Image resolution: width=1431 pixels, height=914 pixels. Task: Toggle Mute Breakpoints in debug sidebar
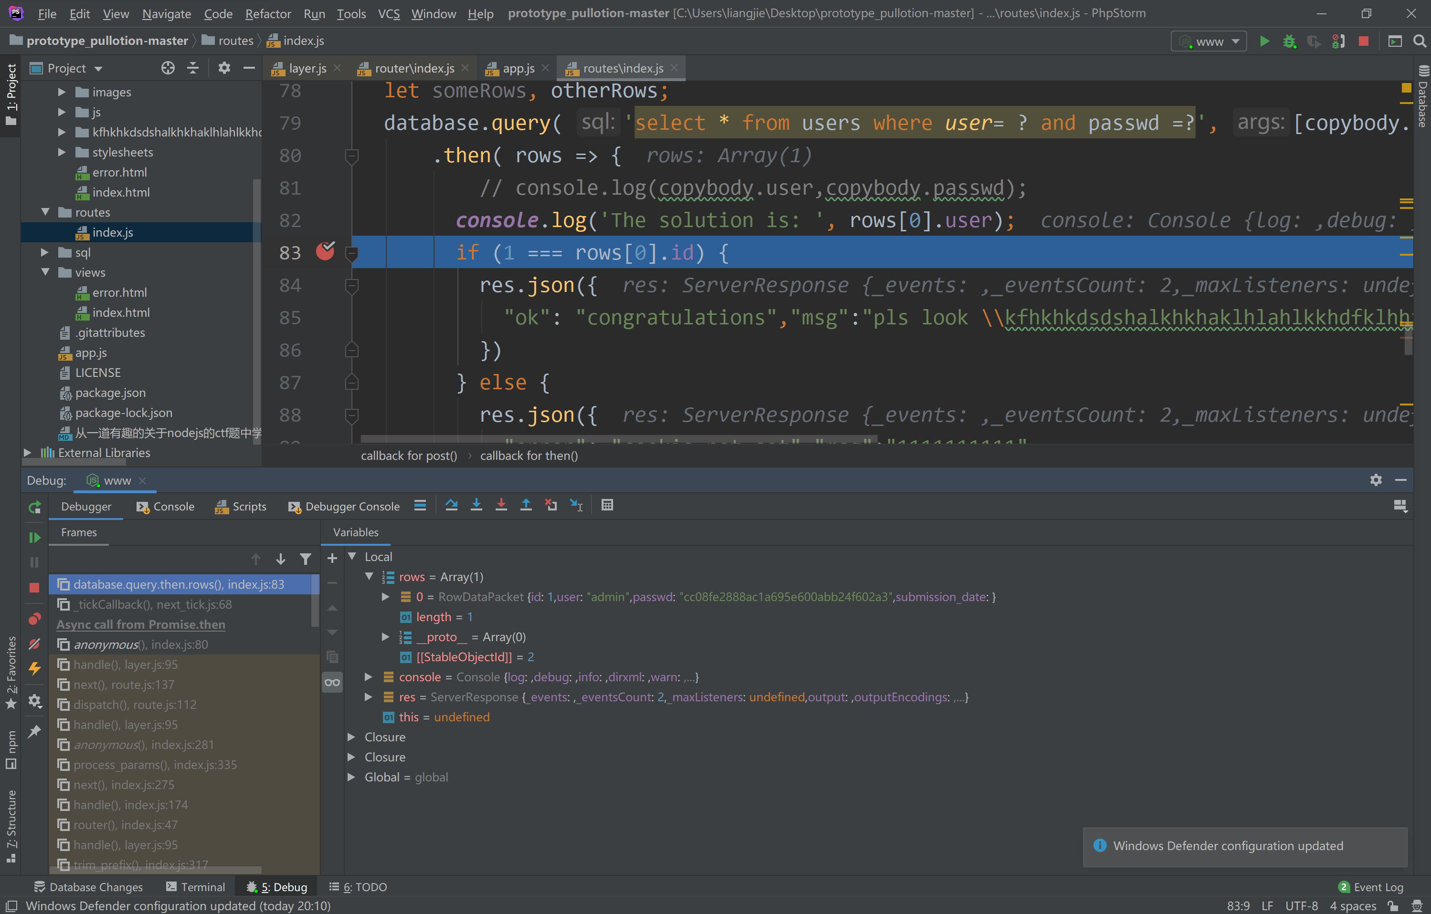(34, 644)
